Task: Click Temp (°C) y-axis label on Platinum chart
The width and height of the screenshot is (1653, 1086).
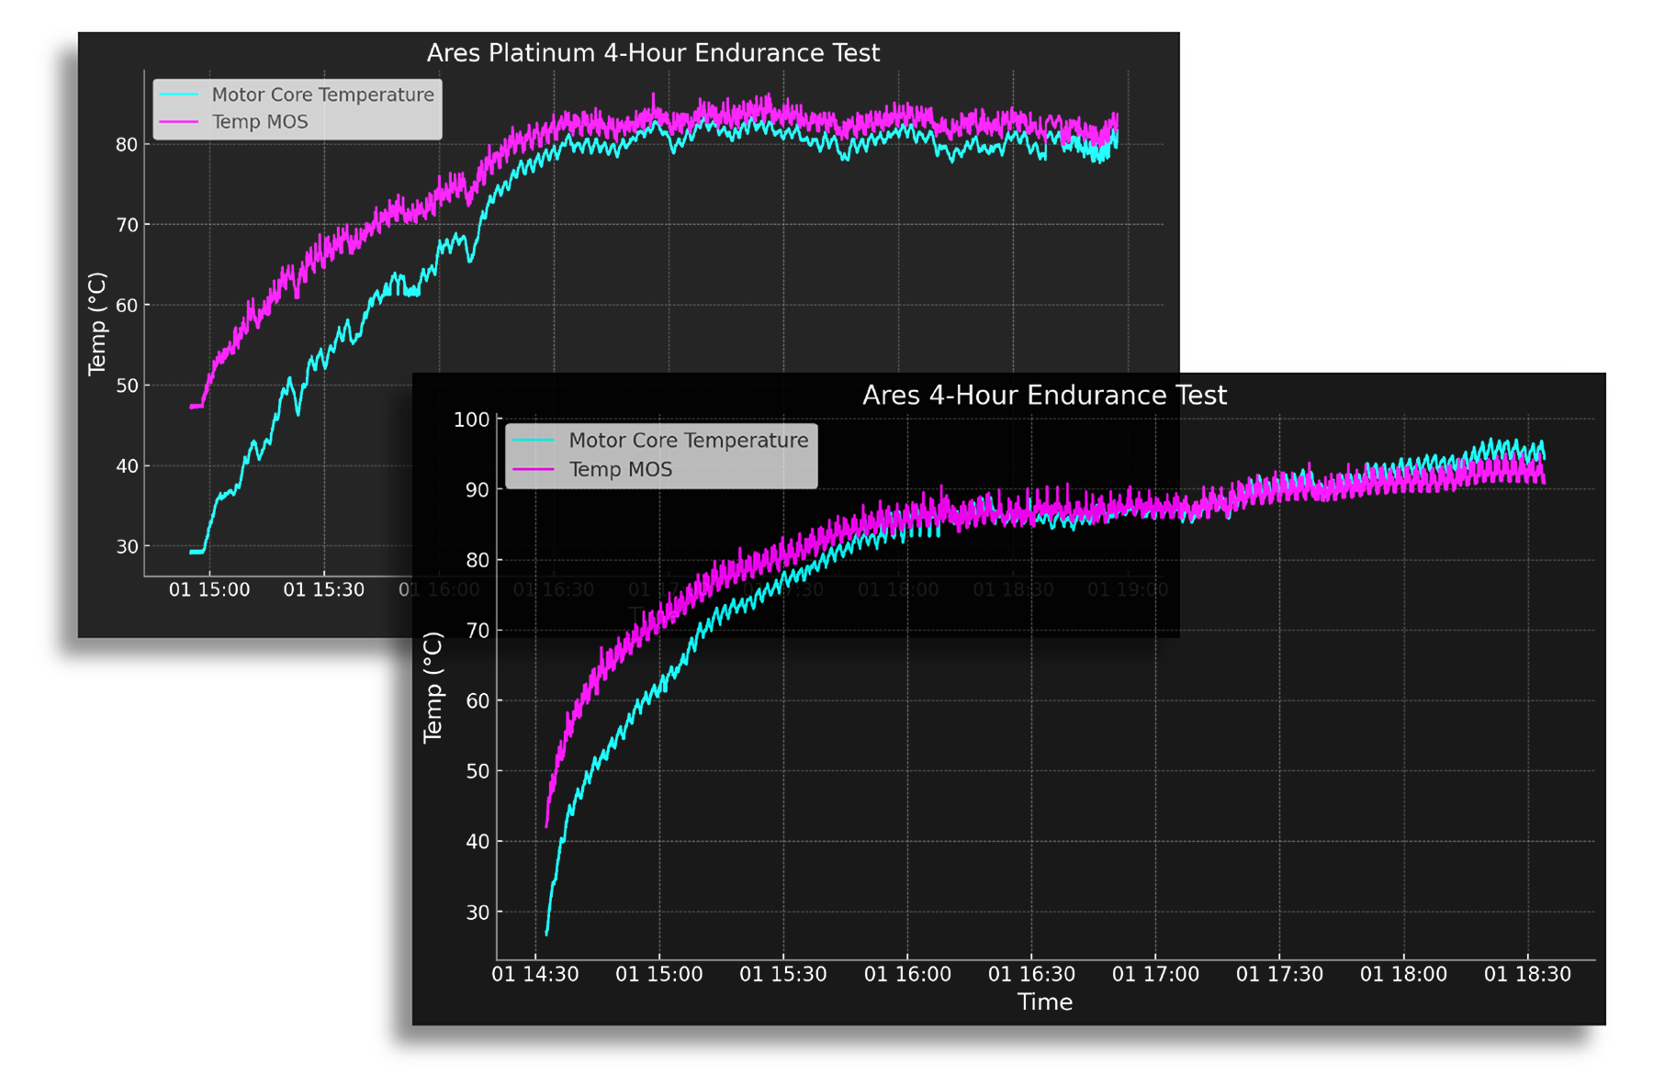Action: pos(97,324)
